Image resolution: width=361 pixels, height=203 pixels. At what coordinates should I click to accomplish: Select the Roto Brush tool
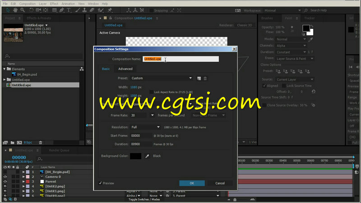point(101,10)
